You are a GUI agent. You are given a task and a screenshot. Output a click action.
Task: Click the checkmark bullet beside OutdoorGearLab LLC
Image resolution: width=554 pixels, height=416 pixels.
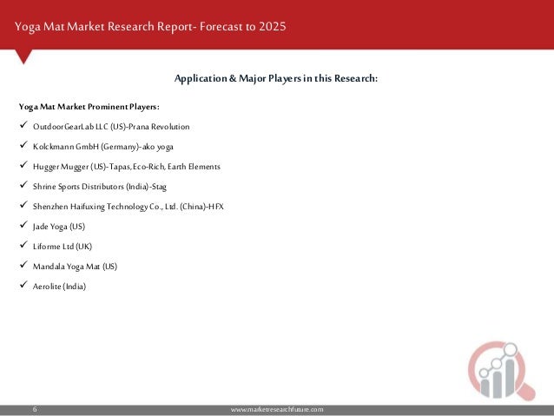pos(23,125)
